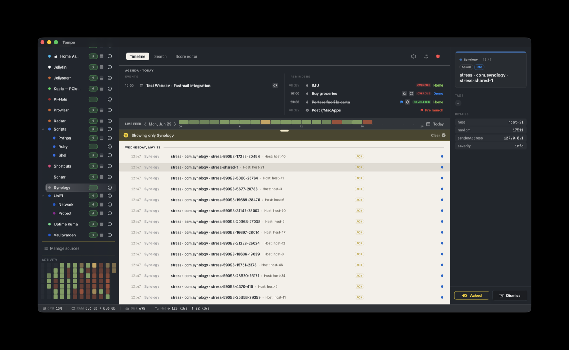Toggle the Synology live switch
569x350 pixels.
pyautogui.click(x=93, y=187)
